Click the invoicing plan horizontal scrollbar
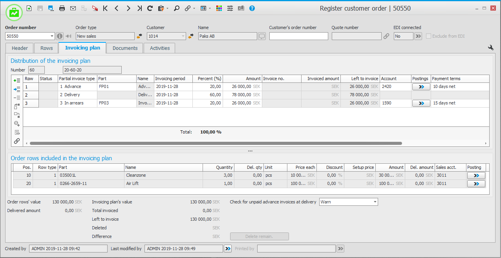The height and width of the screenshot is (258, 501). (216, 144)
